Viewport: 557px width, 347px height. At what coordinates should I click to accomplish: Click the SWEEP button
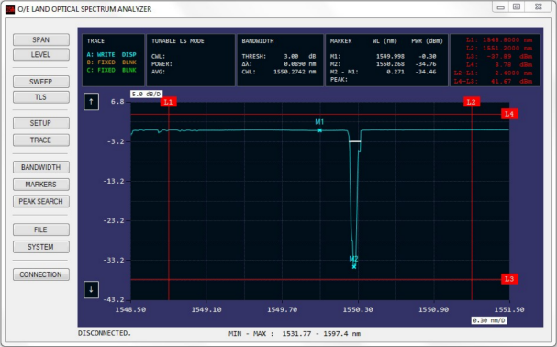click(x=41, y=82)
